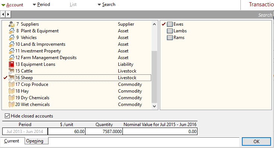The image size is (274, 148).
Task: Click the Search label in the grey bar
Action: [x=265, y=15]
